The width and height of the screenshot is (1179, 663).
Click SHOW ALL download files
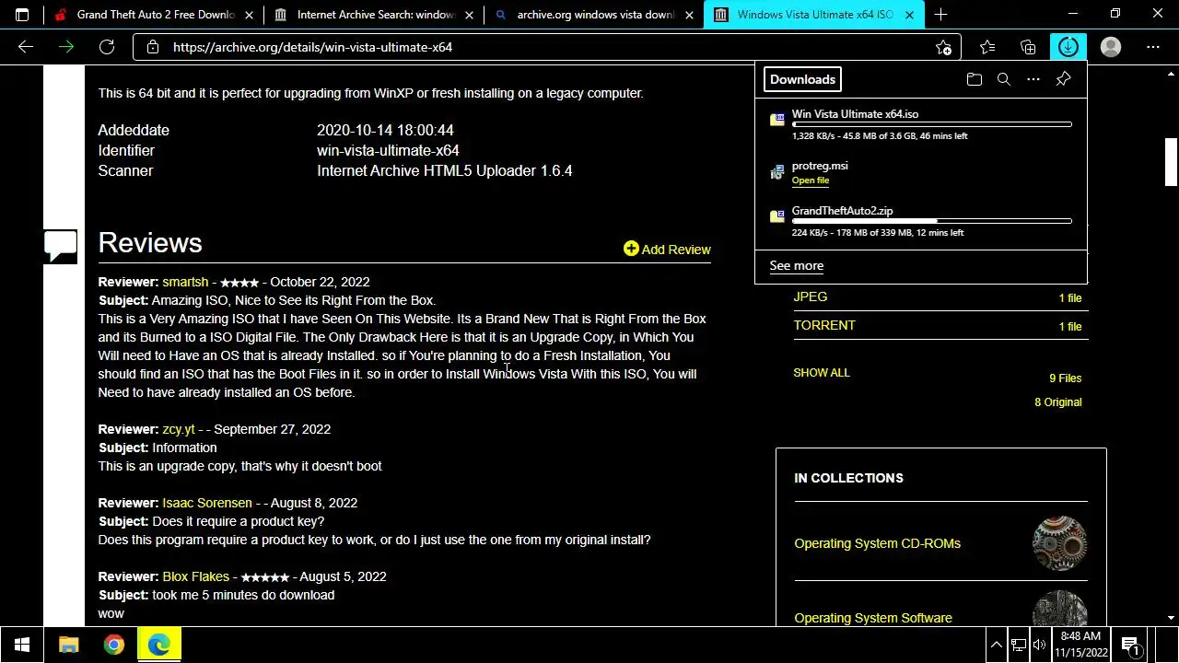click(822, 373)
